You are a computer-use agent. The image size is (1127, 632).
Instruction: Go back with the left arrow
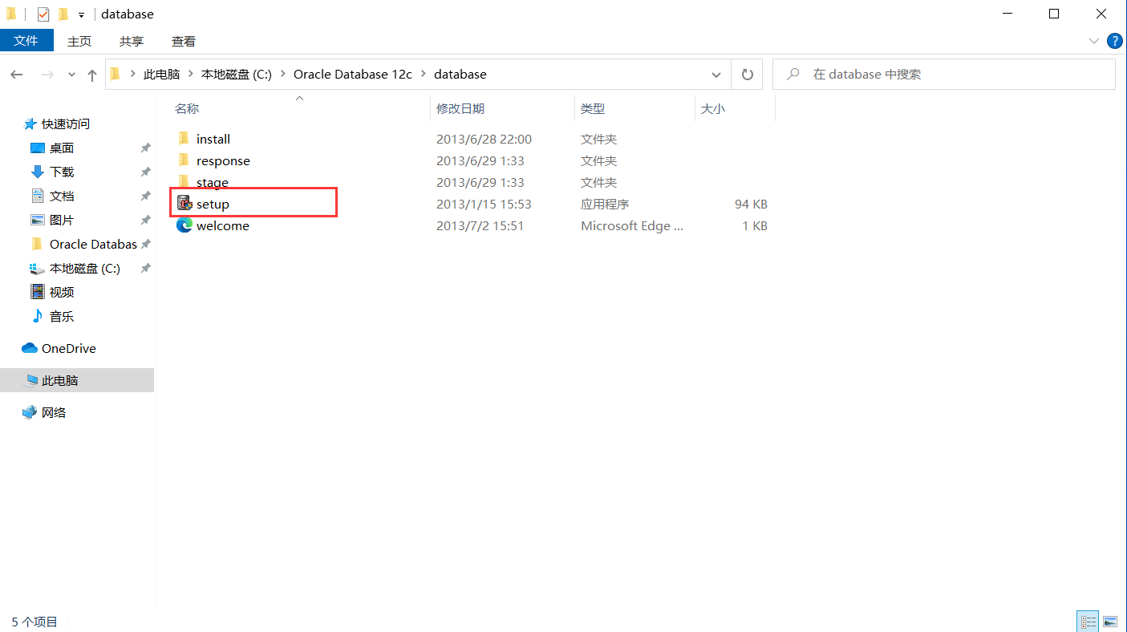coord(17,75)
